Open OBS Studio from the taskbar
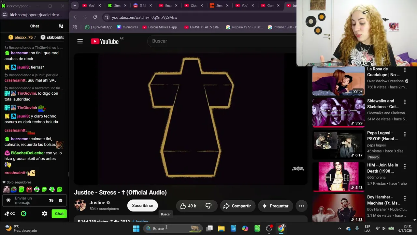The height and width of the screenshot is (235, 417). coord(269,228)
